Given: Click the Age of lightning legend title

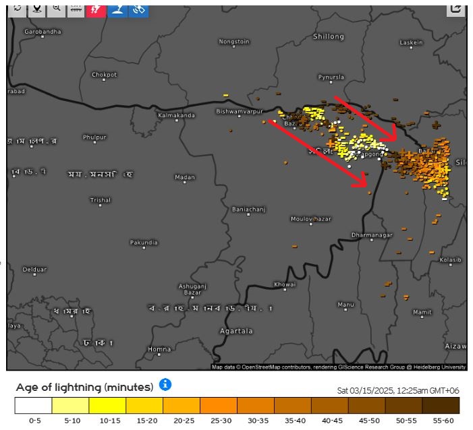Looking at the screenshot, I should [x=84, y=387].
